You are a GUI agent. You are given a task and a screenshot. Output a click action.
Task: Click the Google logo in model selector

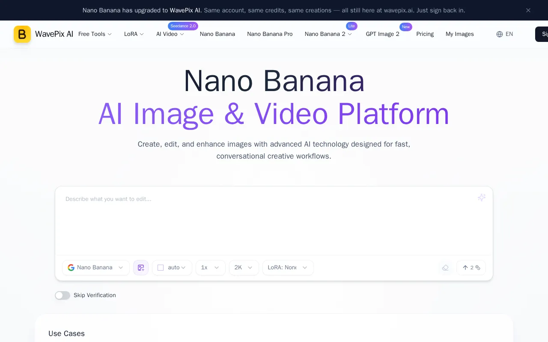pos(71,268)
